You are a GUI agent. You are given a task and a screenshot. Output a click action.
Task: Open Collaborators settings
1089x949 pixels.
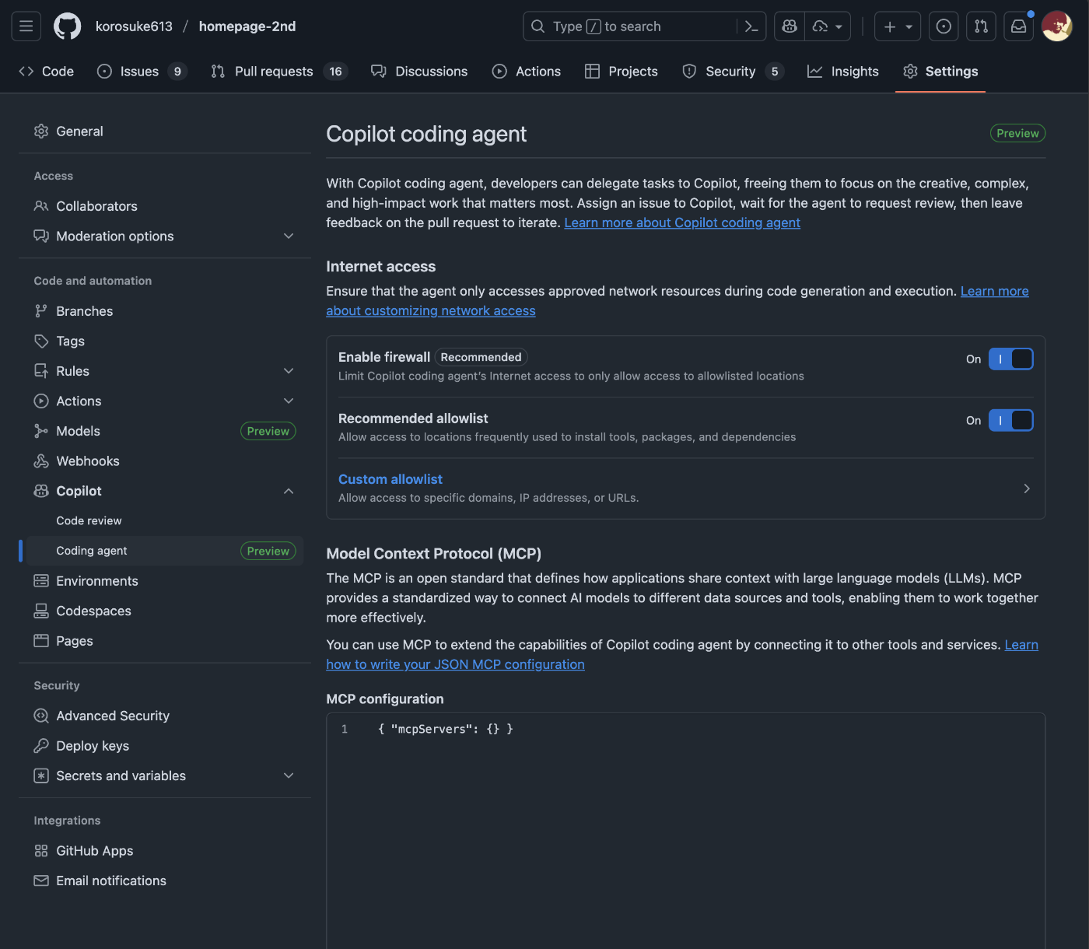click(x=165, y=206)
